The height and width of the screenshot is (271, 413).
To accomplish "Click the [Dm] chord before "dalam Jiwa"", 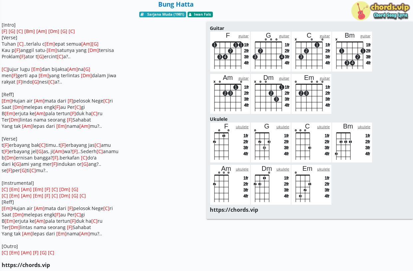I will coord(86,76).
